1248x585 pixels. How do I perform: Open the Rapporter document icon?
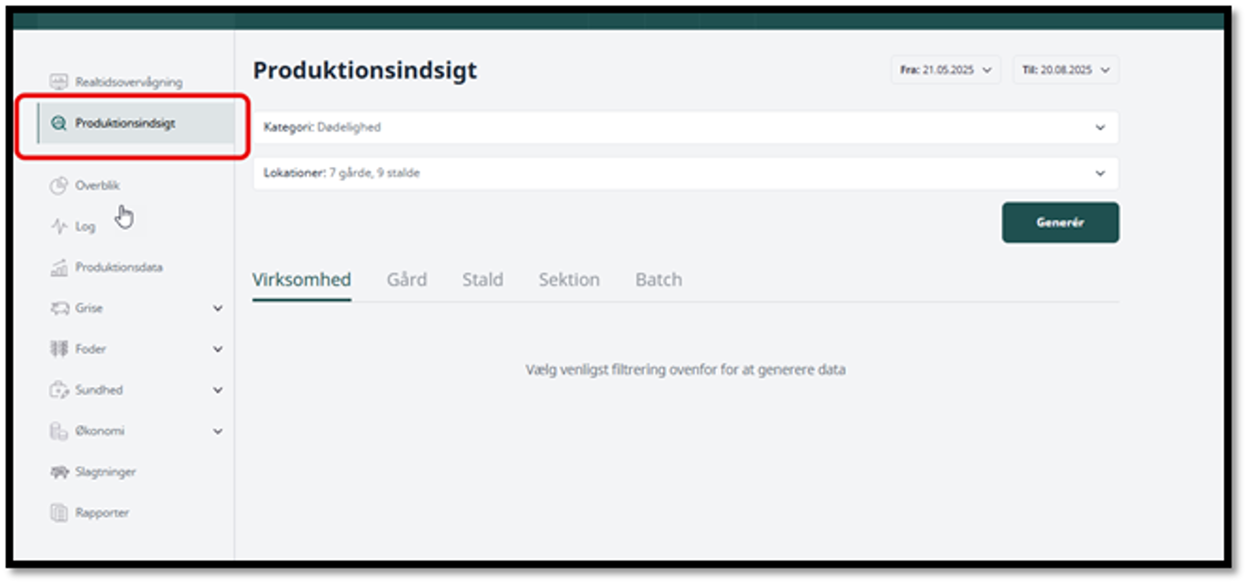[x=59, y=513]
